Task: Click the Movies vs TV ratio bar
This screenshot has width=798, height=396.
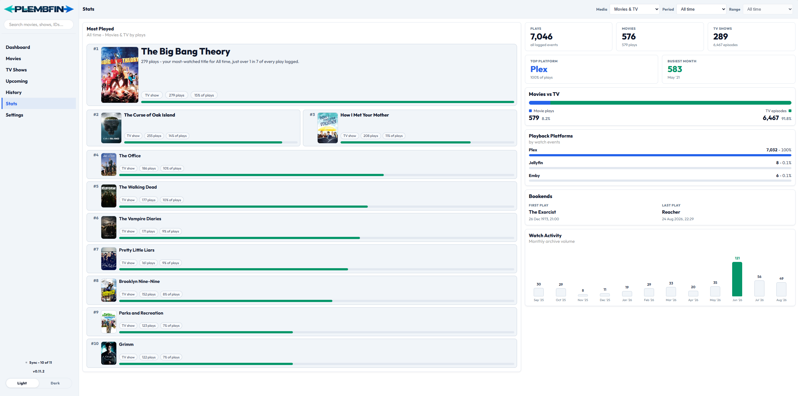Action: point(660,103)
